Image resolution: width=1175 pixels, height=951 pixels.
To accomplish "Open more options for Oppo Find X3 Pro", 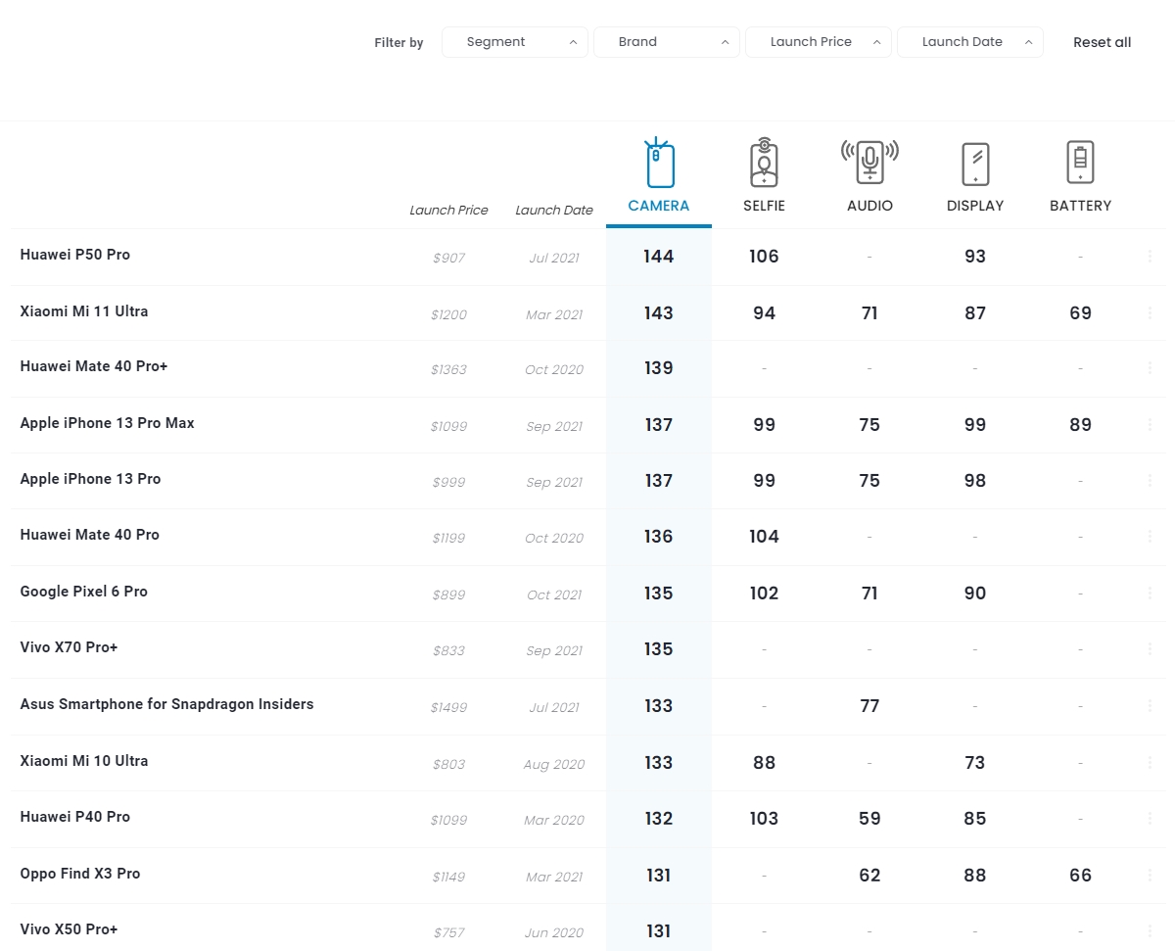I will coord(1150,876).
